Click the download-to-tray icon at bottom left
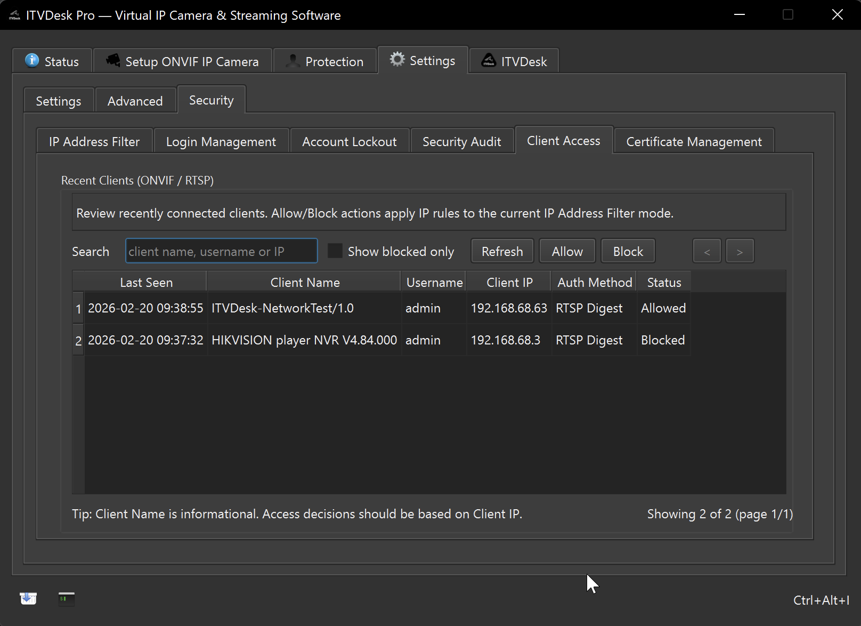861x626 pixels. coord(28,599)
